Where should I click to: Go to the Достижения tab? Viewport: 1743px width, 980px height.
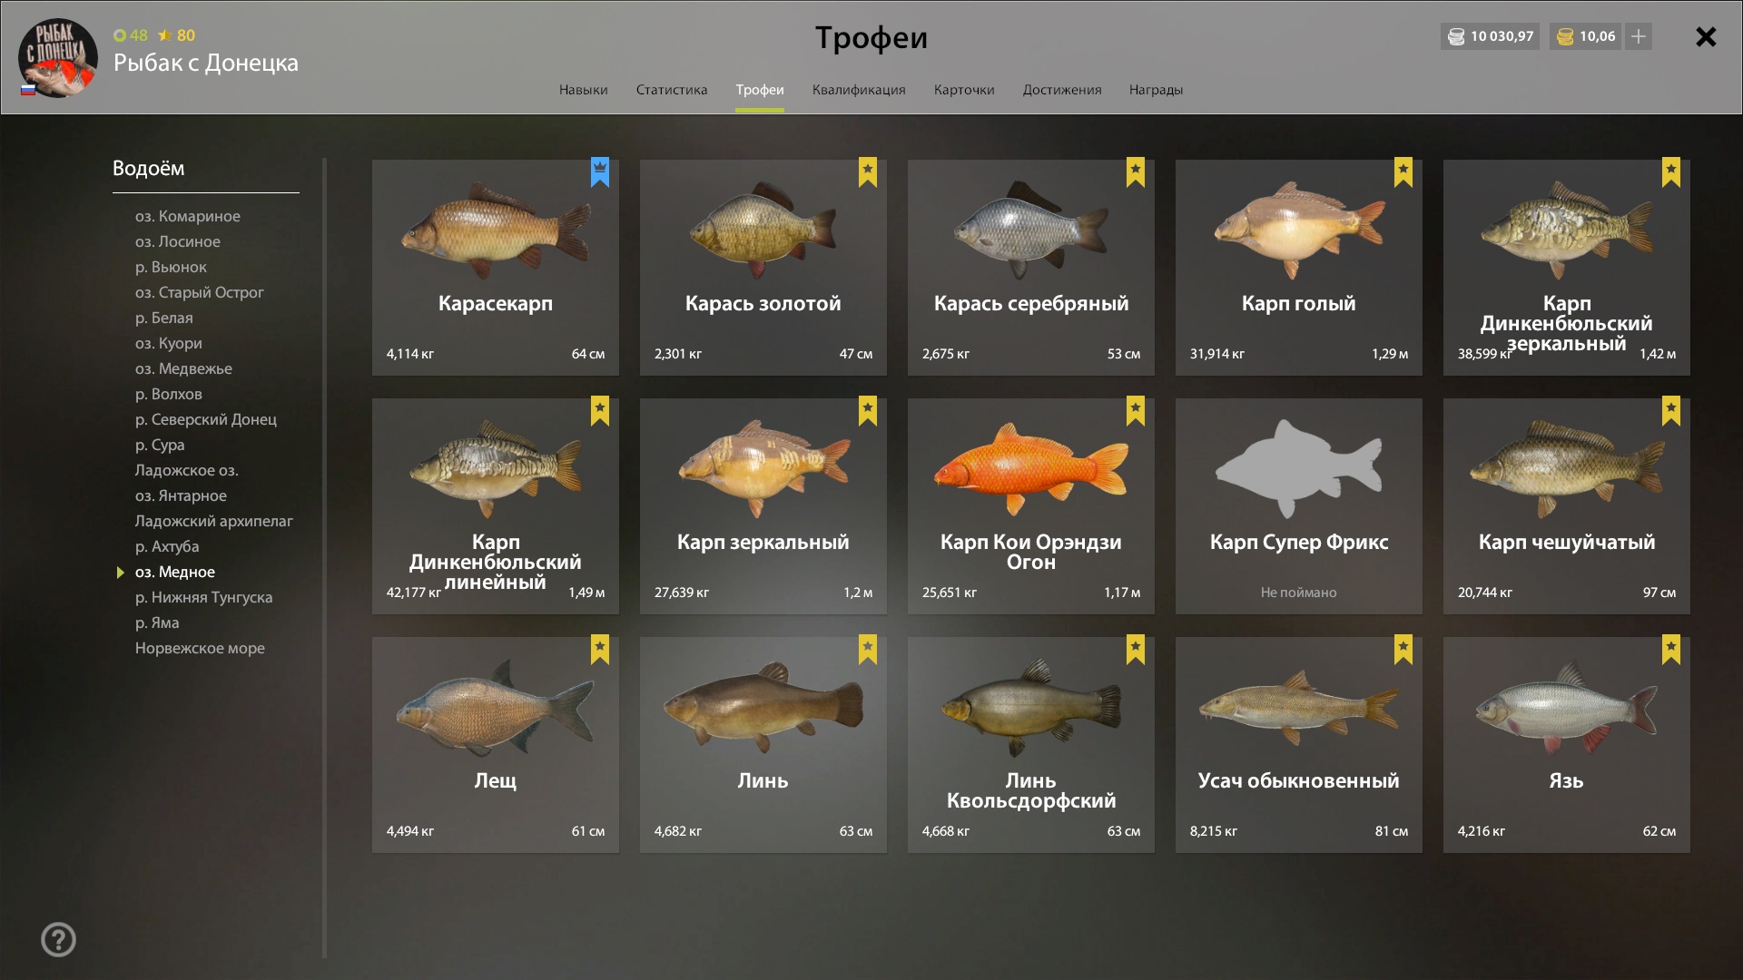pyautogui.click(x=1062, y=90)
